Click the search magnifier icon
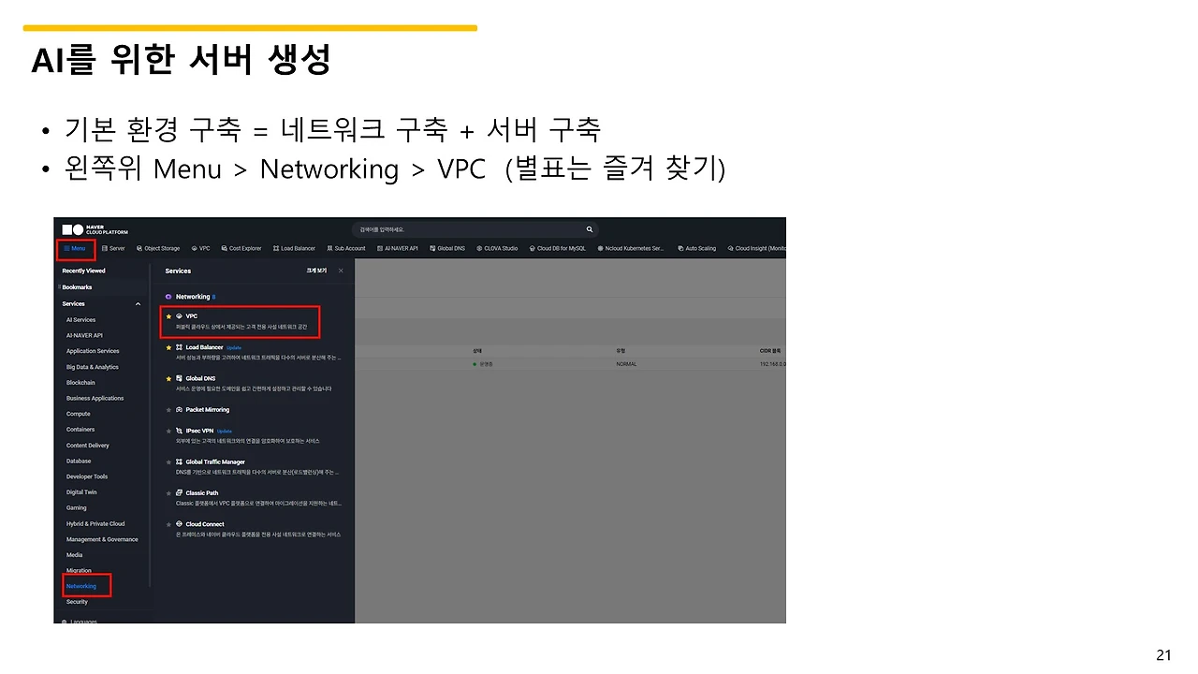The height and width of the screenshot is (674, 1198). [x=590, y=229]
